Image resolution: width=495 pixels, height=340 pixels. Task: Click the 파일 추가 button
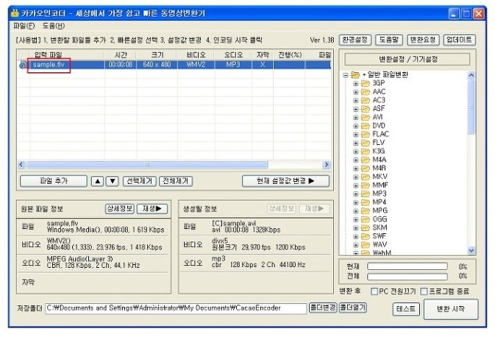(x=54, y=181)
